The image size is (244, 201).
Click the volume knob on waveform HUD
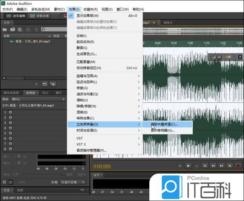219,57
